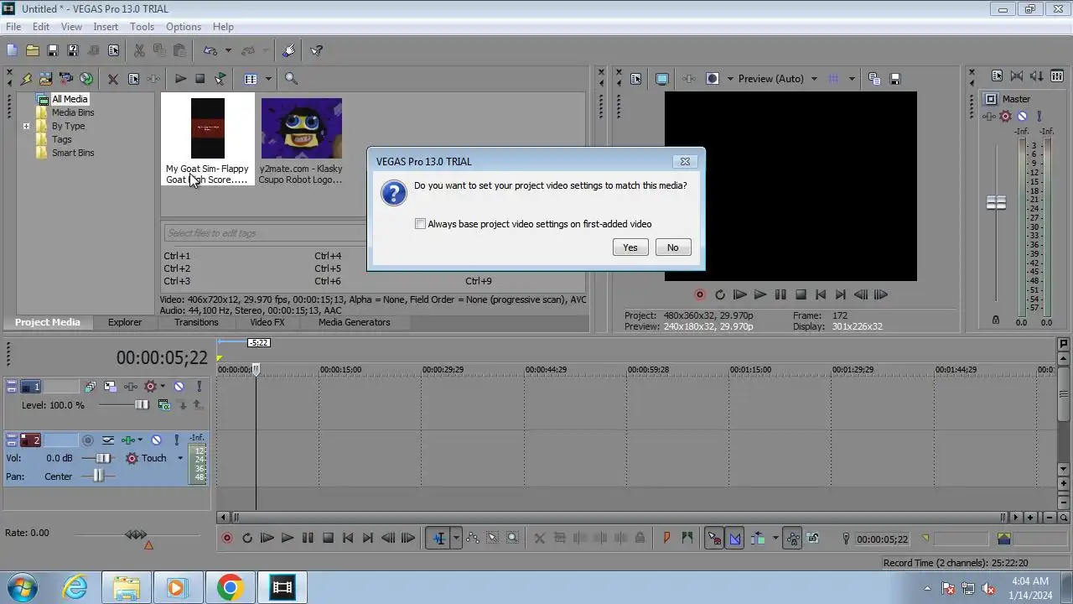Click the Google Chrome taskbar icon
Image resolution: width=1073 pixels, height=604 pixels.
230,588
